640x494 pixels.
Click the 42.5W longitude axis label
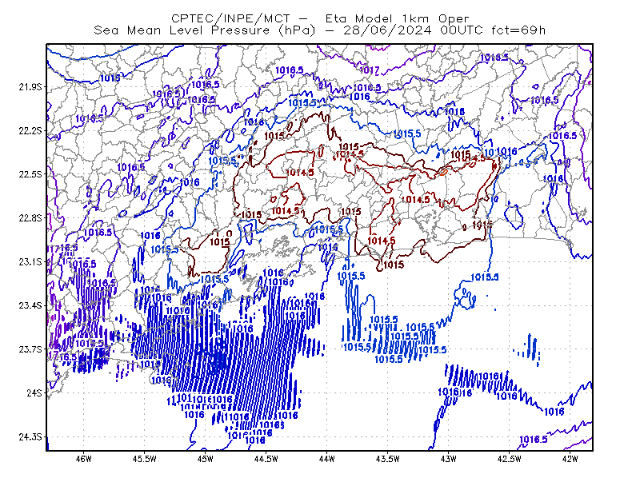tap(509, 459)
